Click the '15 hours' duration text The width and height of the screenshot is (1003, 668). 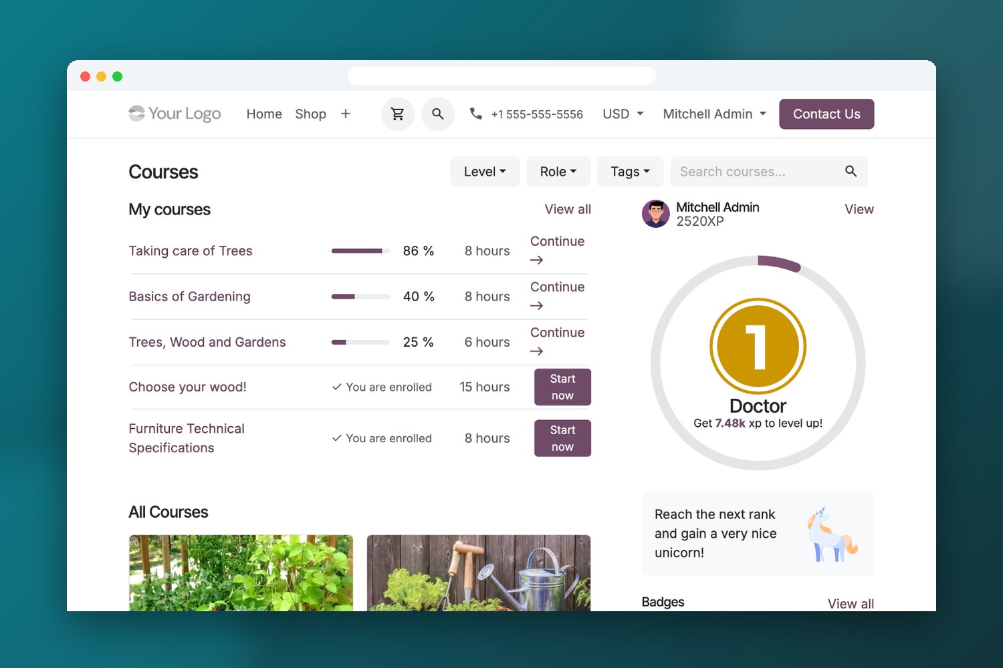[485, 387]
